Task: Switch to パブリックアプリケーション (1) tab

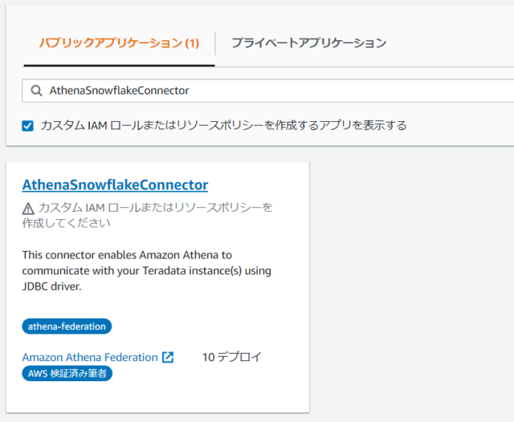Action: click(119, 43)
